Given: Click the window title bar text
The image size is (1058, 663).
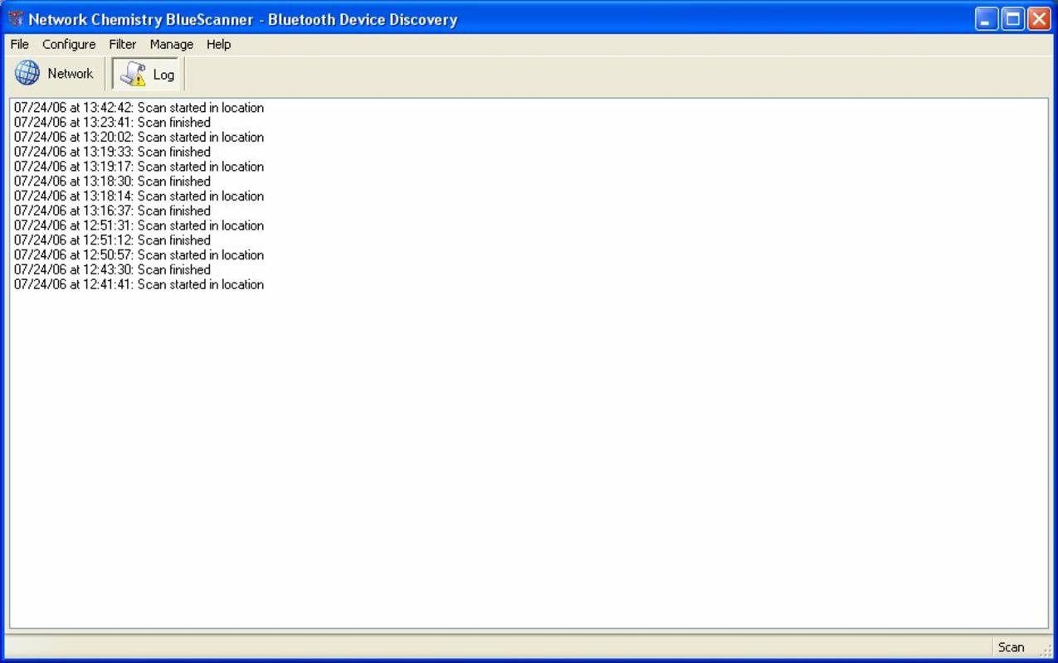Looking at the screenshot, I should [243, 20].
